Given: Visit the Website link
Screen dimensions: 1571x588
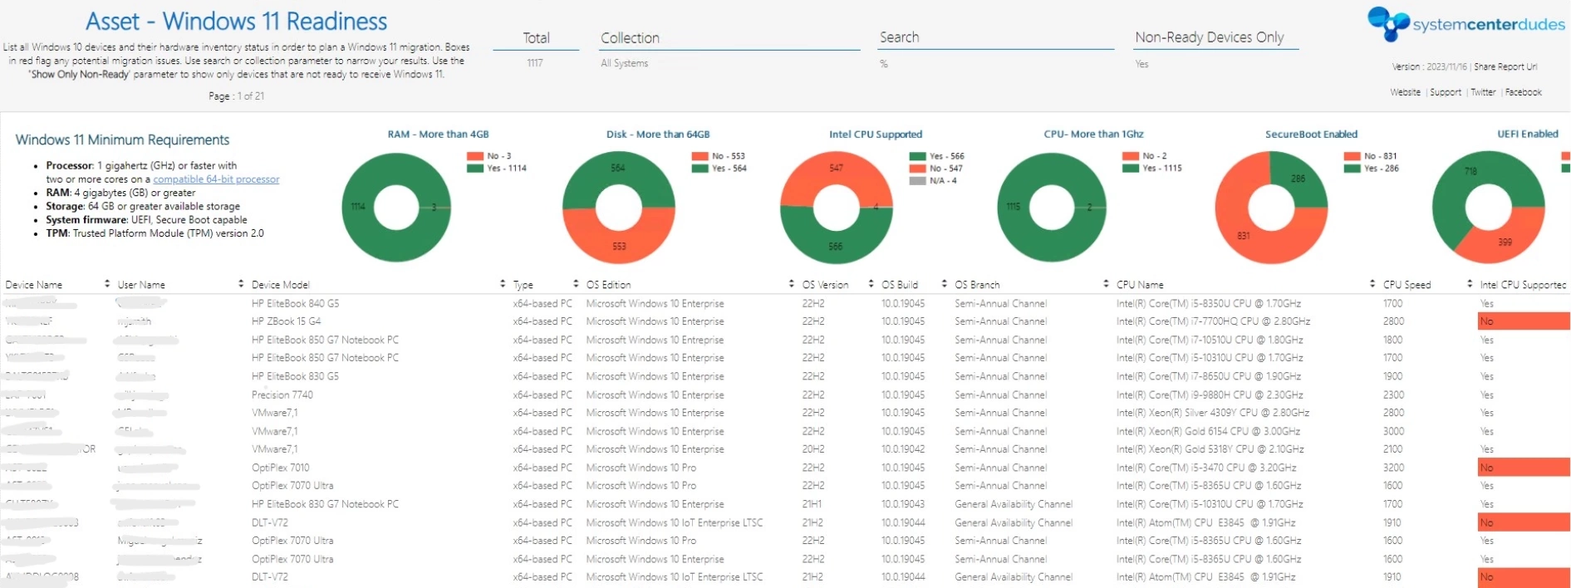Looking at the screenshot, I should [1405, 92].
